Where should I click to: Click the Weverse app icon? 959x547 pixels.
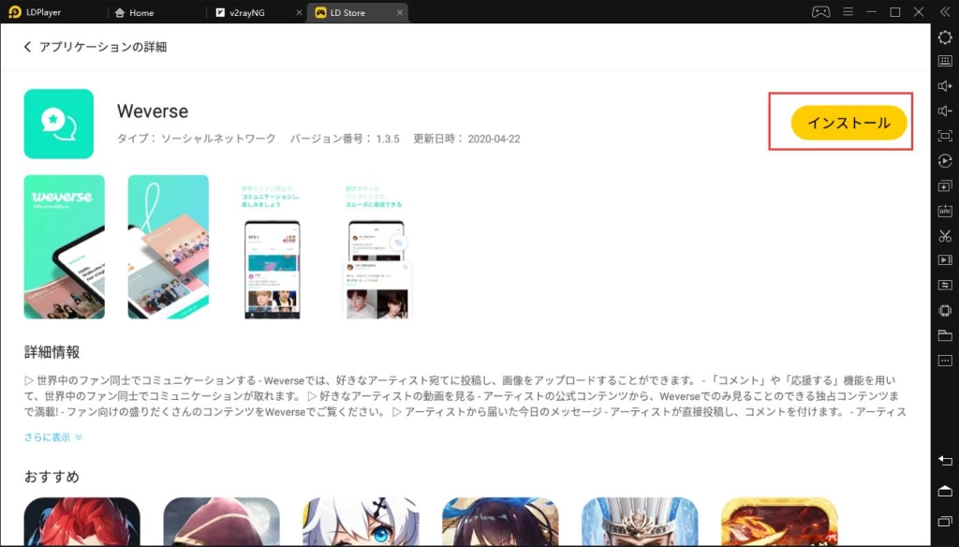pos(59,124)
